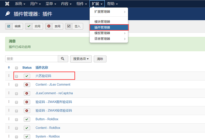Click the magnifier search button
The width and height of the screenshot is (205, 140).
(63, 59)
